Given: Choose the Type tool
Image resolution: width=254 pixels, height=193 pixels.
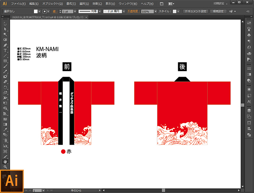Looking at the screenshot, I should point(5,50).
